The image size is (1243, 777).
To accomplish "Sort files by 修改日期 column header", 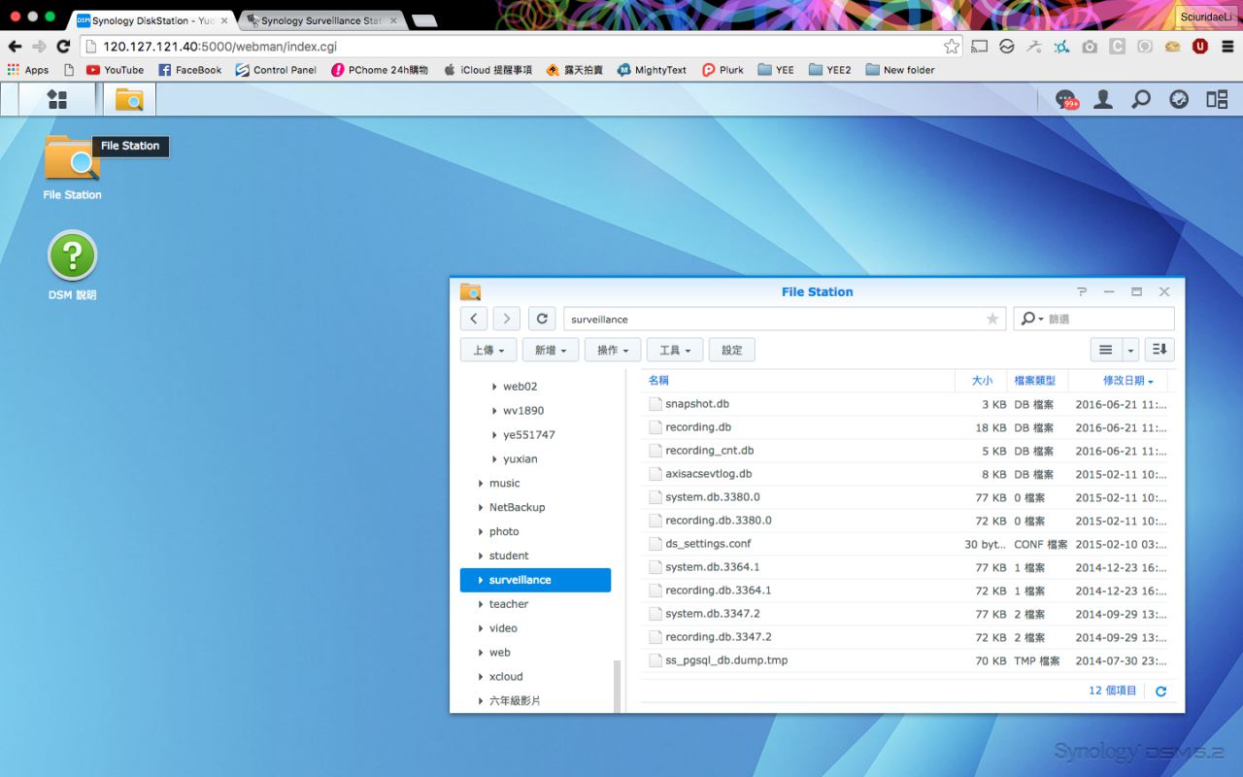I will (1126, 381).
